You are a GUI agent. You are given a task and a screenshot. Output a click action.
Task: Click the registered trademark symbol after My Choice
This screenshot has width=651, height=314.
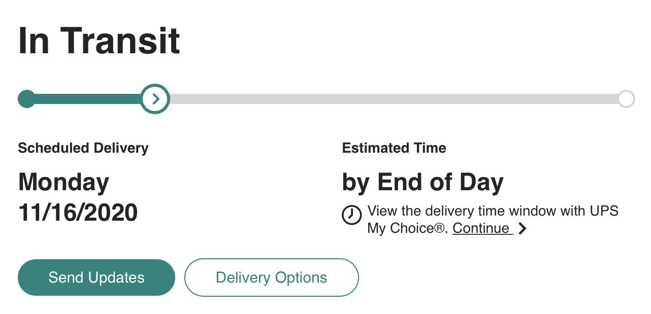coord(441,229)
